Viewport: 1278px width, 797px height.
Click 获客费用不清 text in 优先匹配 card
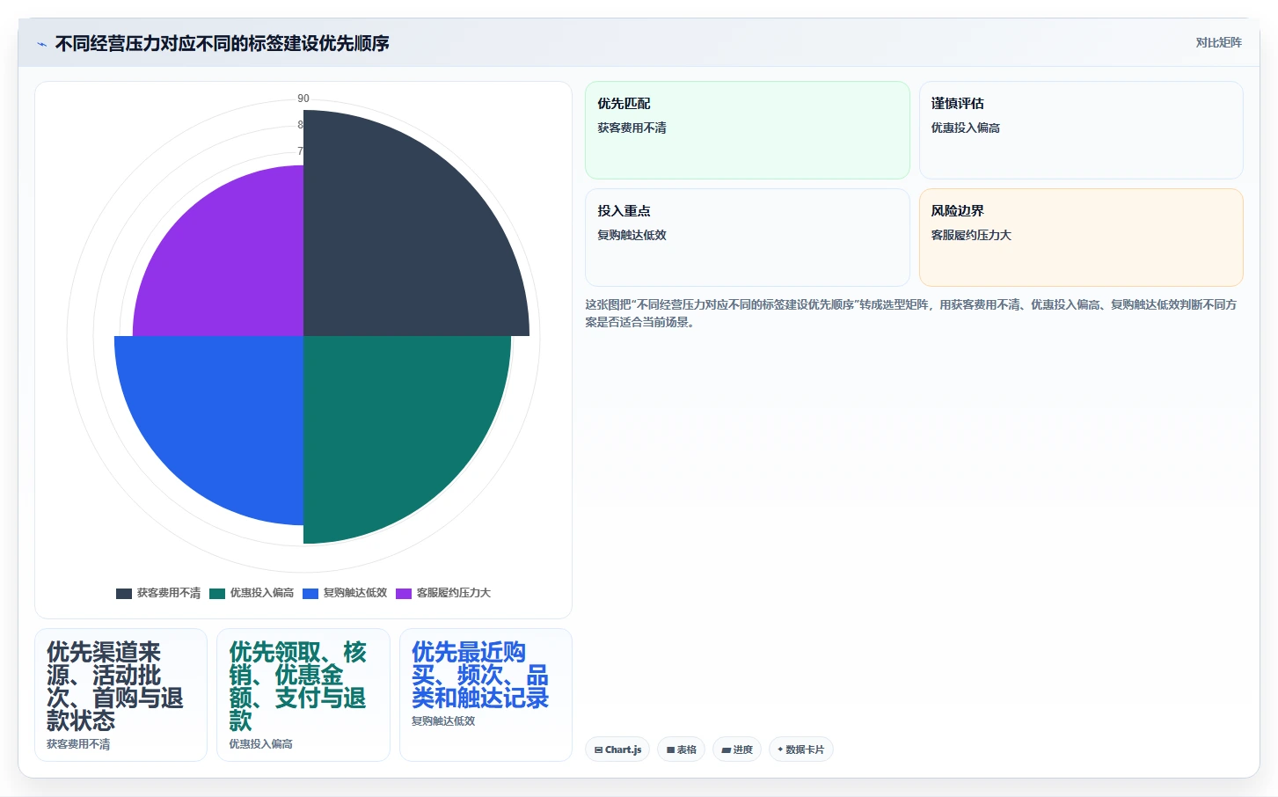(x=632, y=128)
